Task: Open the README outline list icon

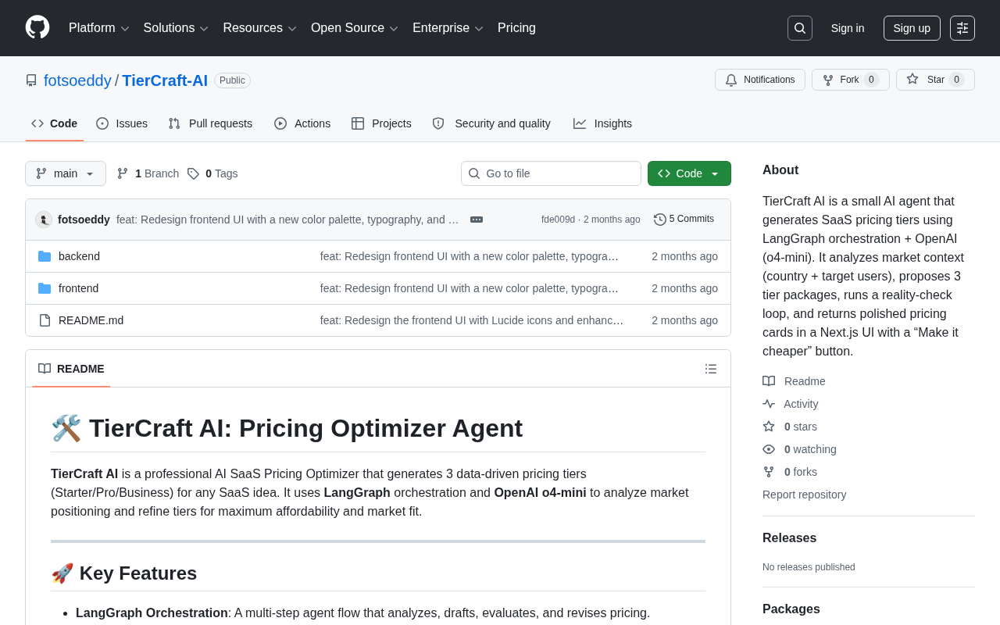Action: click(711, 369)
